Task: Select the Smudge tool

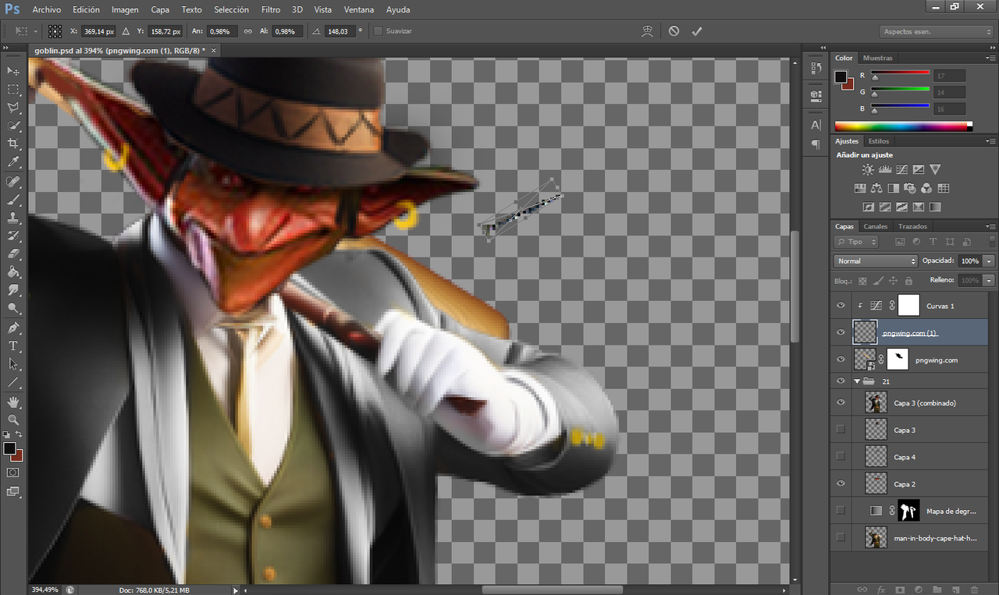Action: point(13,290)
